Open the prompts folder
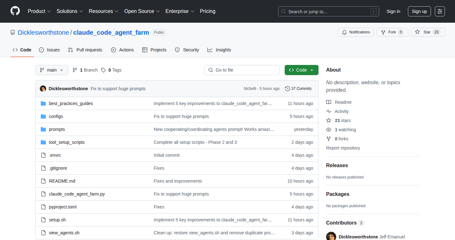Viewport: 455px width, 240px height. click(57, 129)
